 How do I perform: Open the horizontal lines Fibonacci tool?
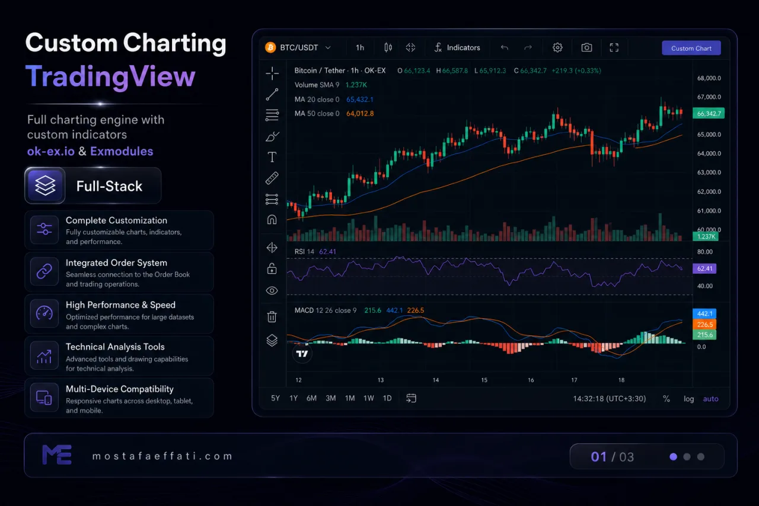coord(272,115)
